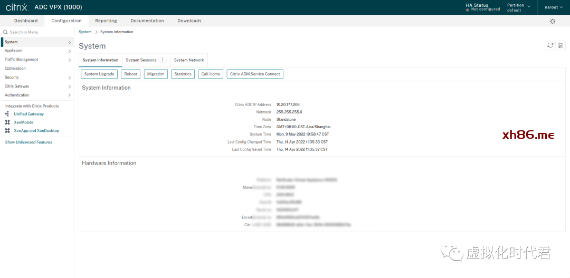Click the System breadcrumb link

(x=85, y=32)
